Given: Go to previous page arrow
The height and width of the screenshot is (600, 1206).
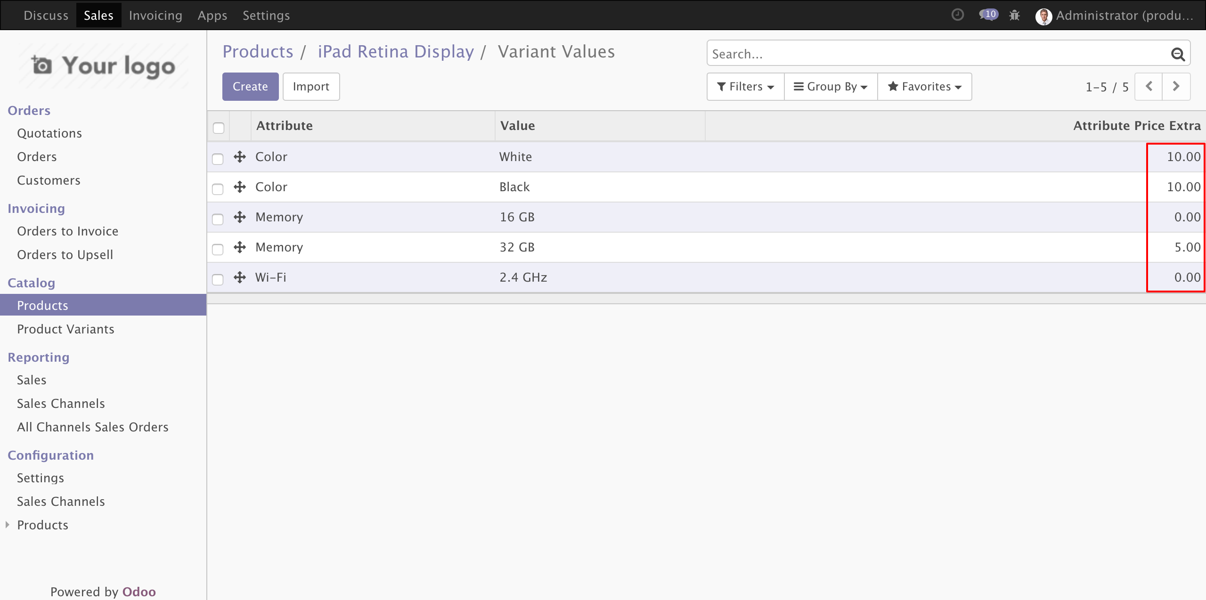Looking at the screenshot, I should (x=1149, y=87).
